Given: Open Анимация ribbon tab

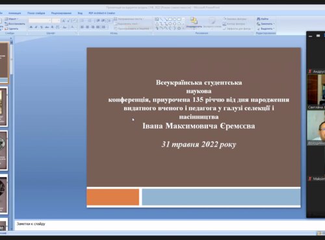Looking at the screenshot, I should [15, 13].
